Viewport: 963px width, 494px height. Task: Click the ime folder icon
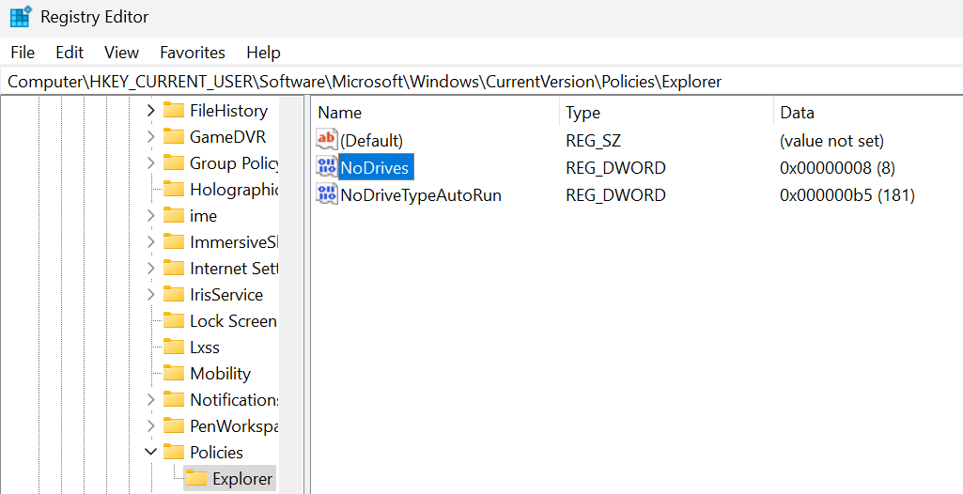(x=174, y=216)
